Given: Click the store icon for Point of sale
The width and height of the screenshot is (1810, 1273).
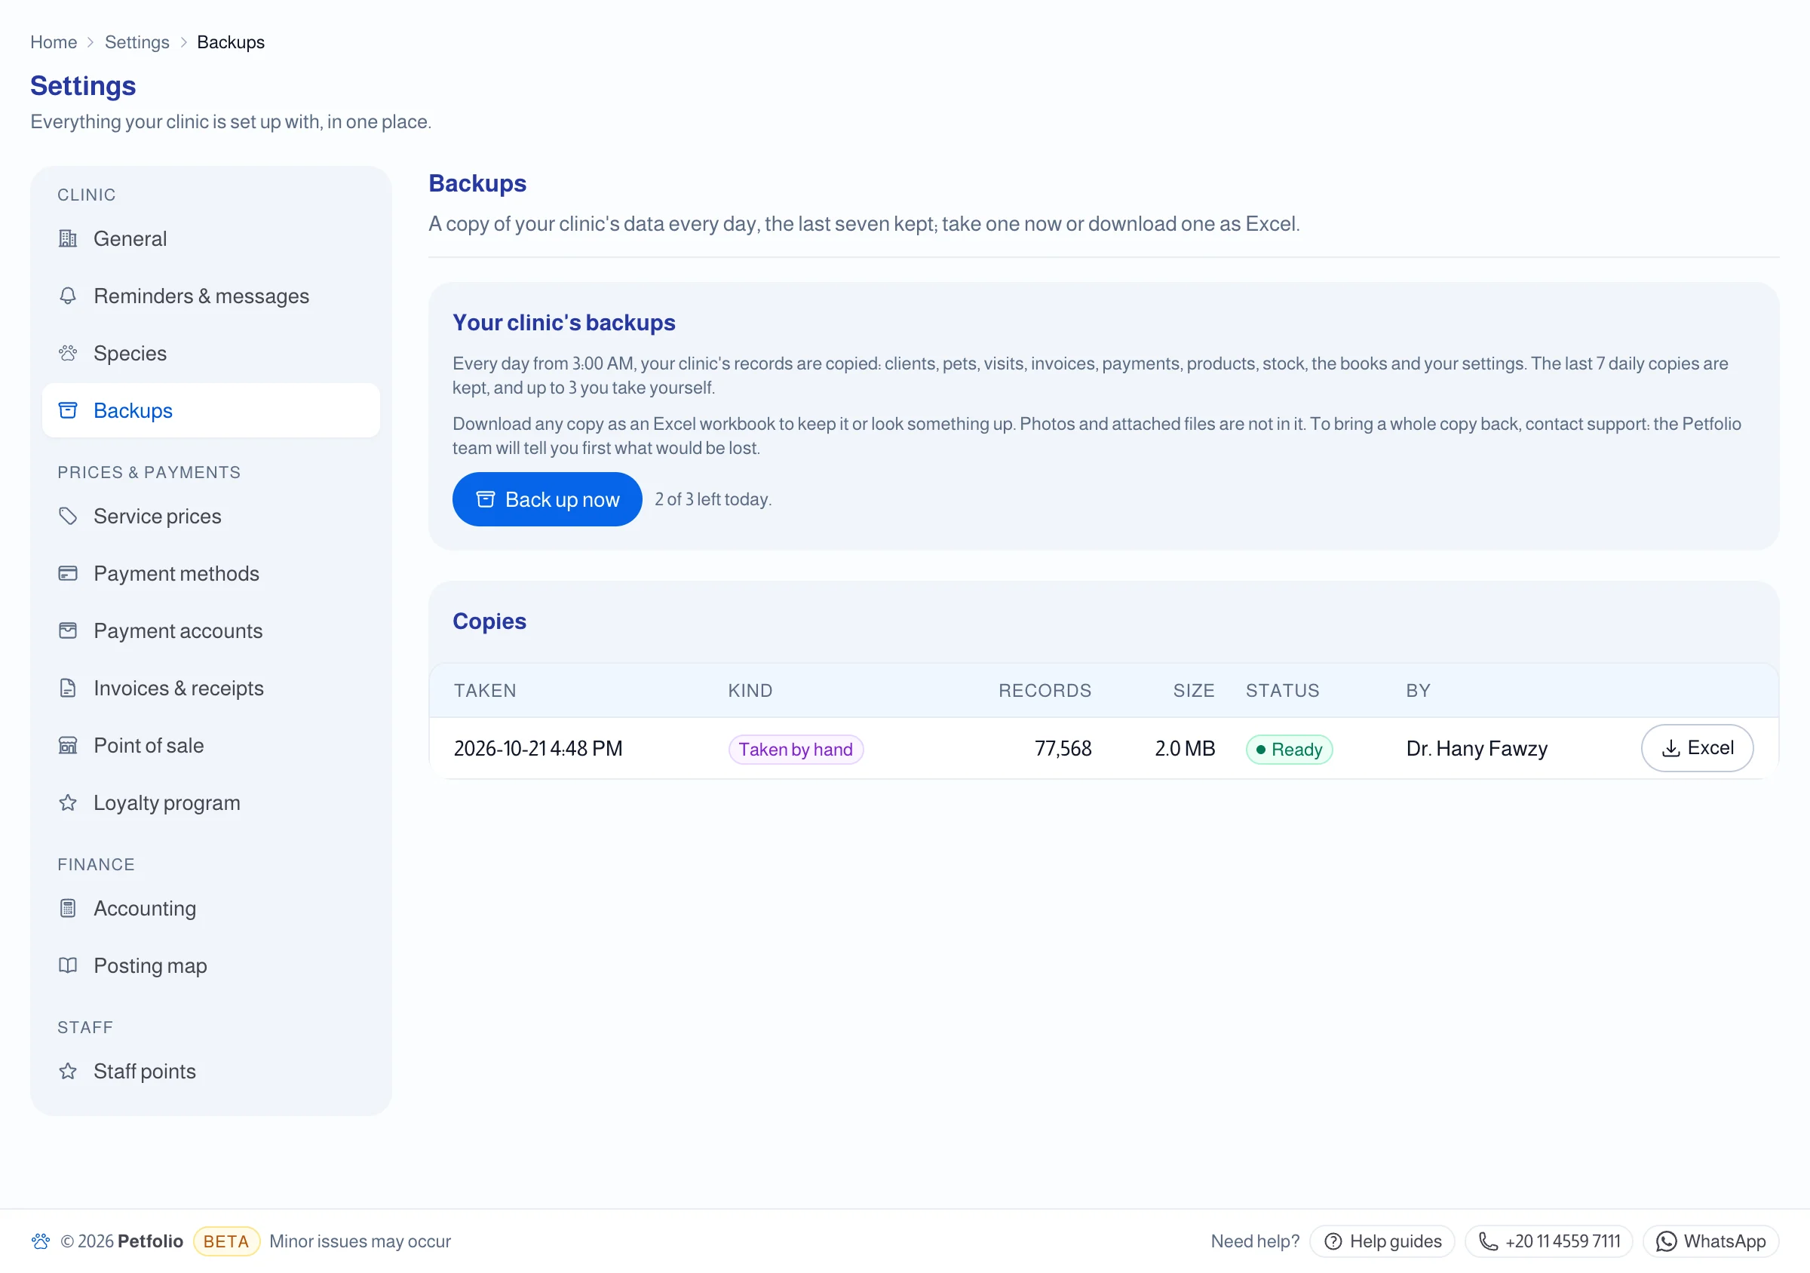Looking at the screenshot, I should [x=68, y=746].
